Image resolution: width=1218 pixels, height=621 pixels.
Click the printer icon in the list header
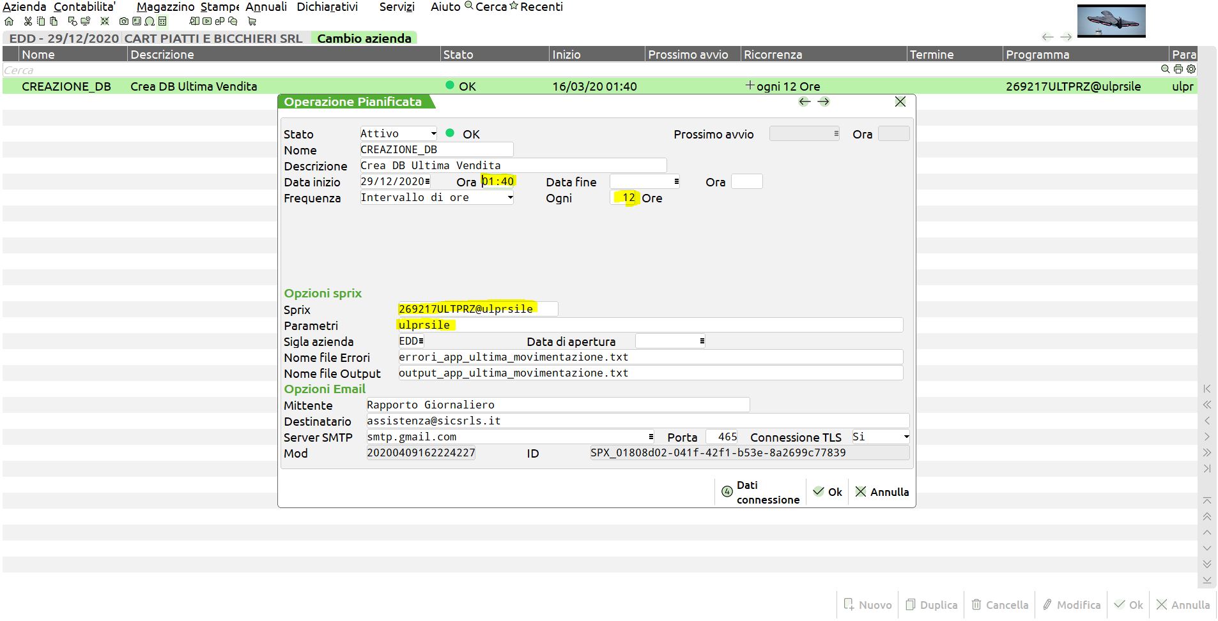tap(1178, 70)
